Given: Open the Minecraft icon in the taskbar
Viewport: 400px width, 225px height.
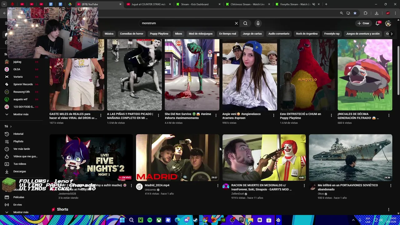Looking at the screenshot, I should (141, 220).
